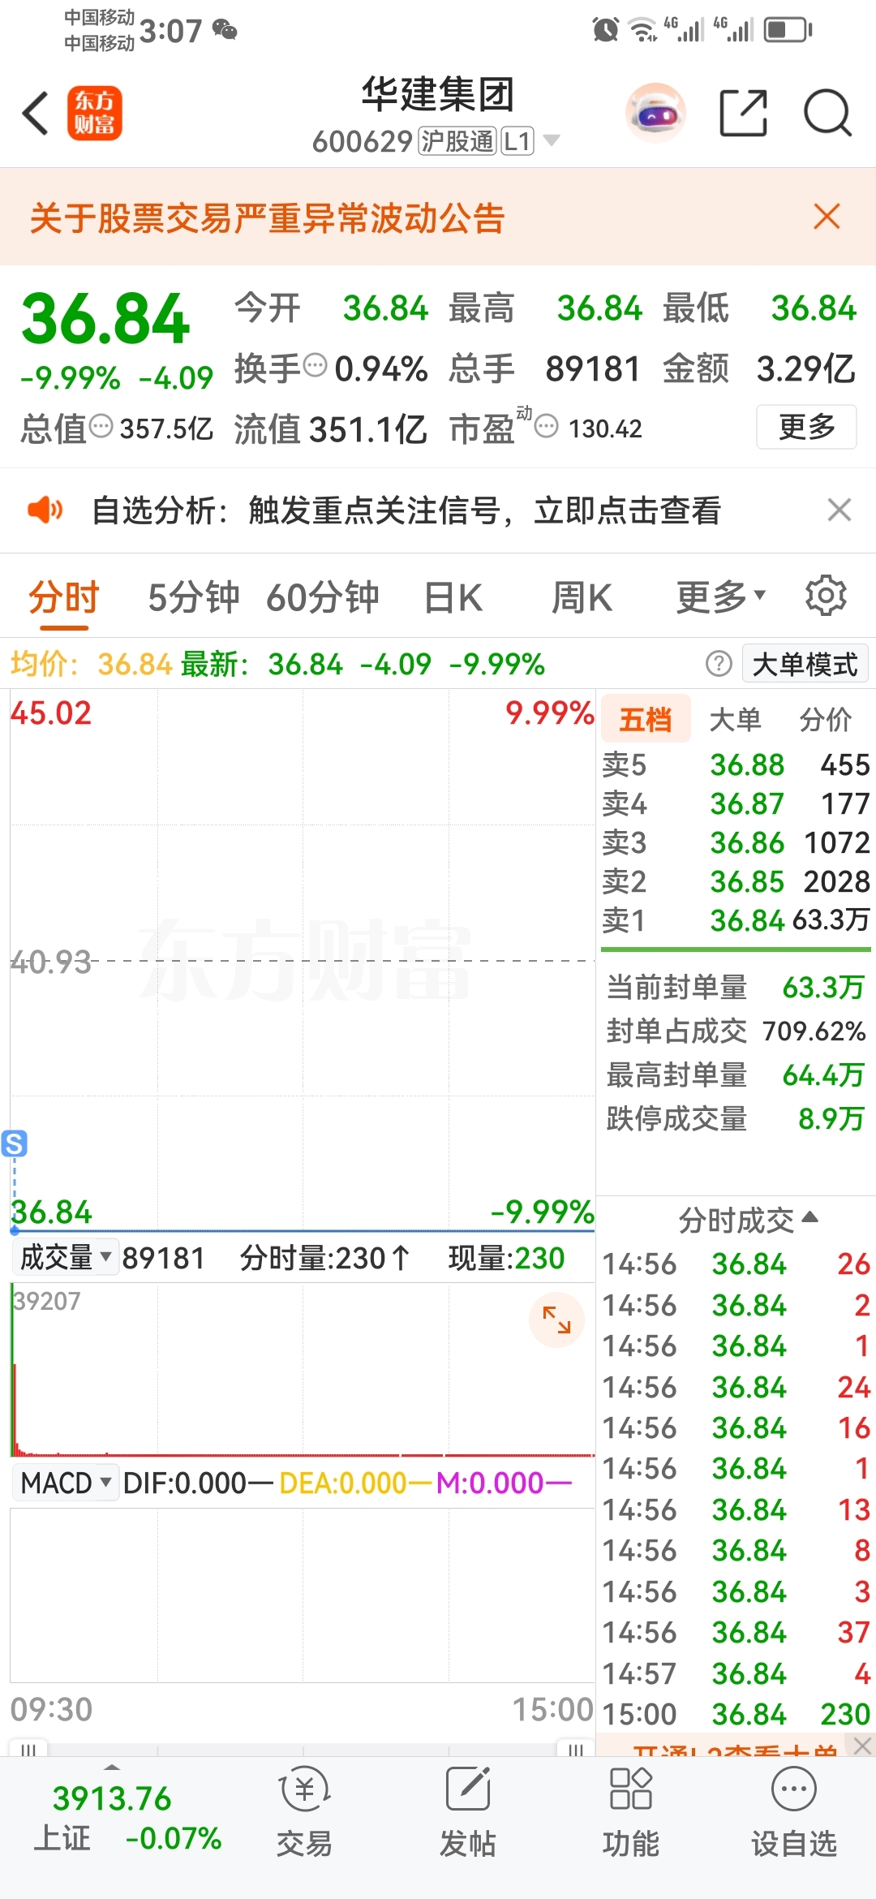Image resolution: width=876 pixels, height=1899 pixels.
Task: Tap the 沪股通 badge
Action: 457,141
